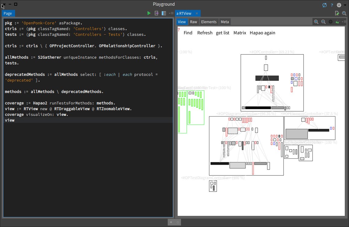Click the first page indicator dot at bottom

171,222
